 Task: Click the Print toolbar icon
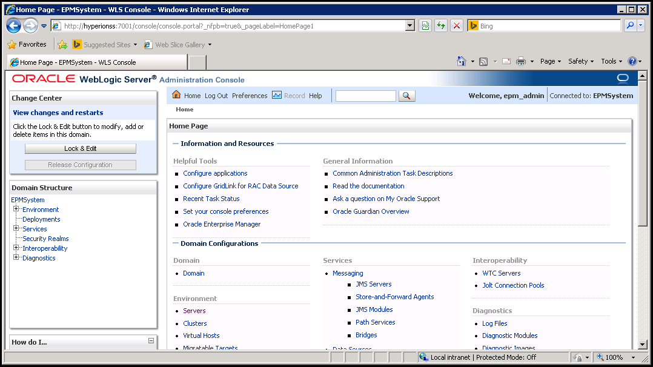(520, 62)
